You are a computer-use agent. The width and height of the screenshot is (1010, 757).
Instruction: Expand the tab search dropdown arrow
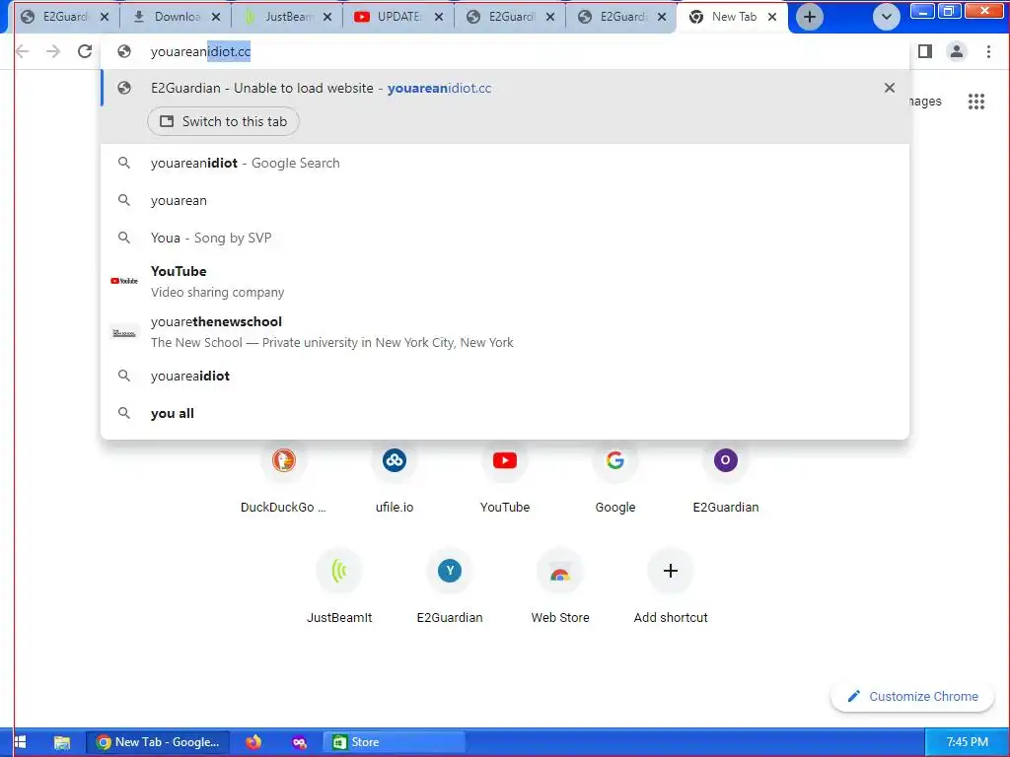[x=887, y=17]
